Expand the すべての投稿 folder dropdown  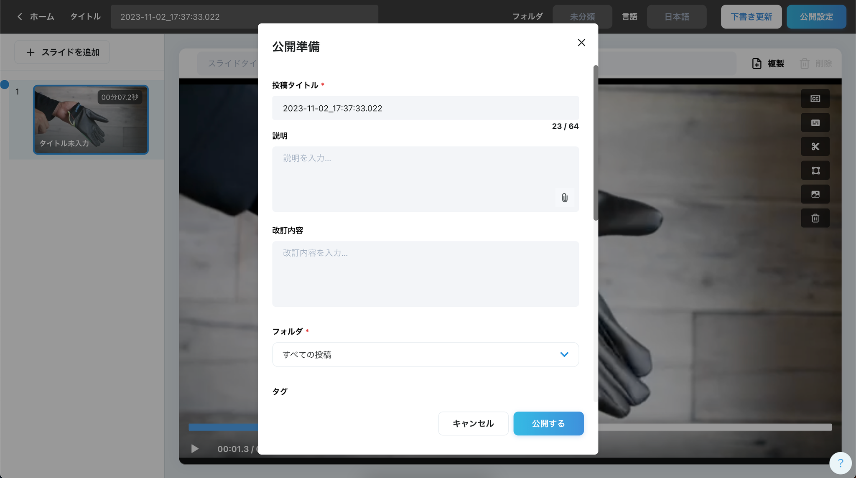click(425, 354)
